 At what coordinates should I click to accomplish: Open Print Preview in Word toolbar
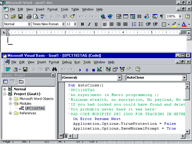click(36, 16)
